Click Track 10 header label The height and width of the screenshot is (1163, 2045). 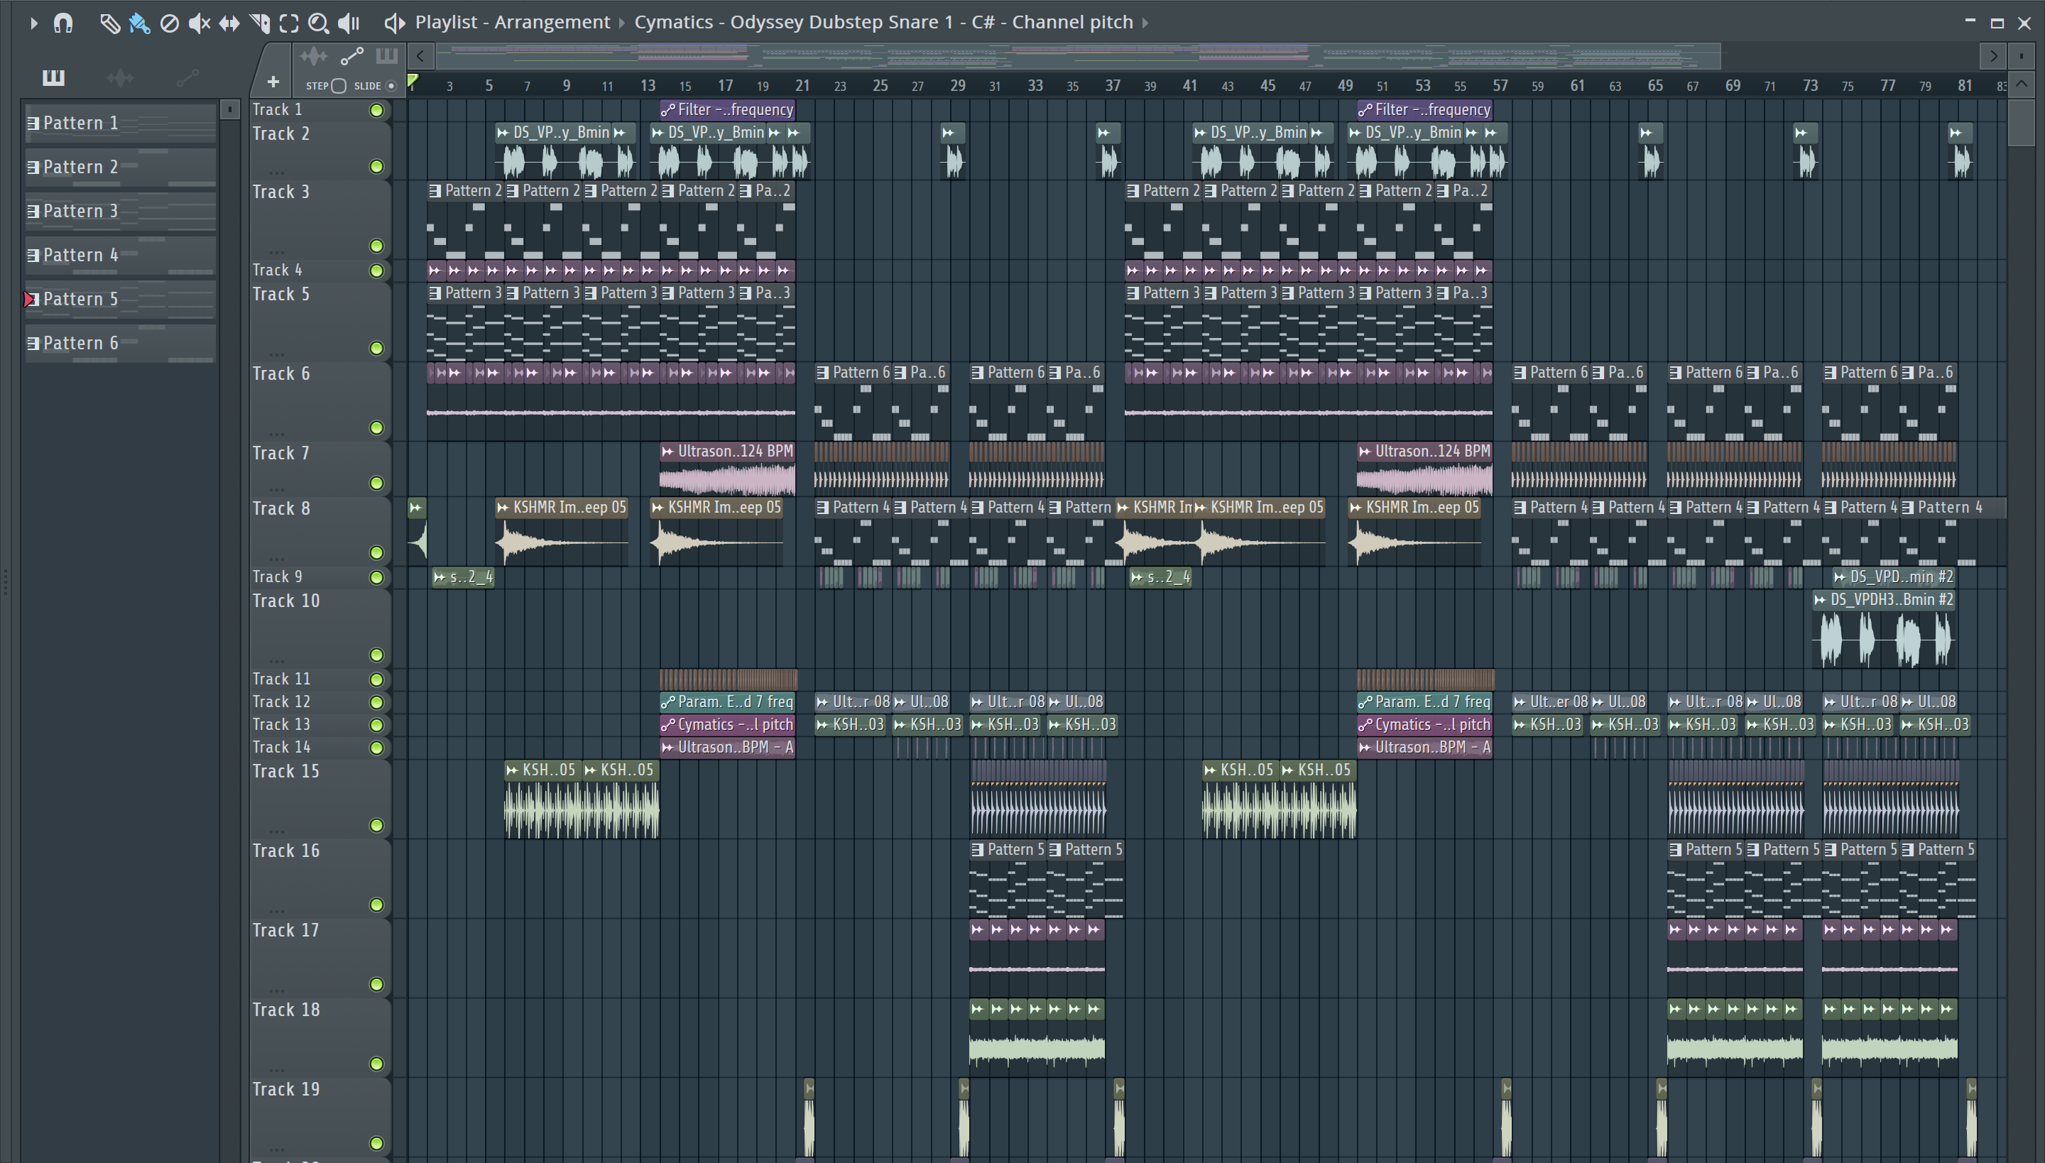[286, 601]
